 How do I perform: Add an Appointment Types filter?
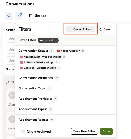tap(51, 109)
